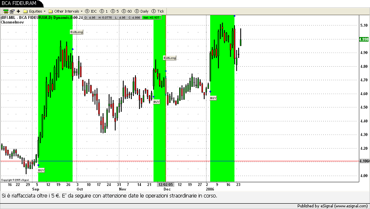Open the chart properties toolbar icon
Image resolution: width=370 pixels, height=209 pixels.
pos(12,11)
